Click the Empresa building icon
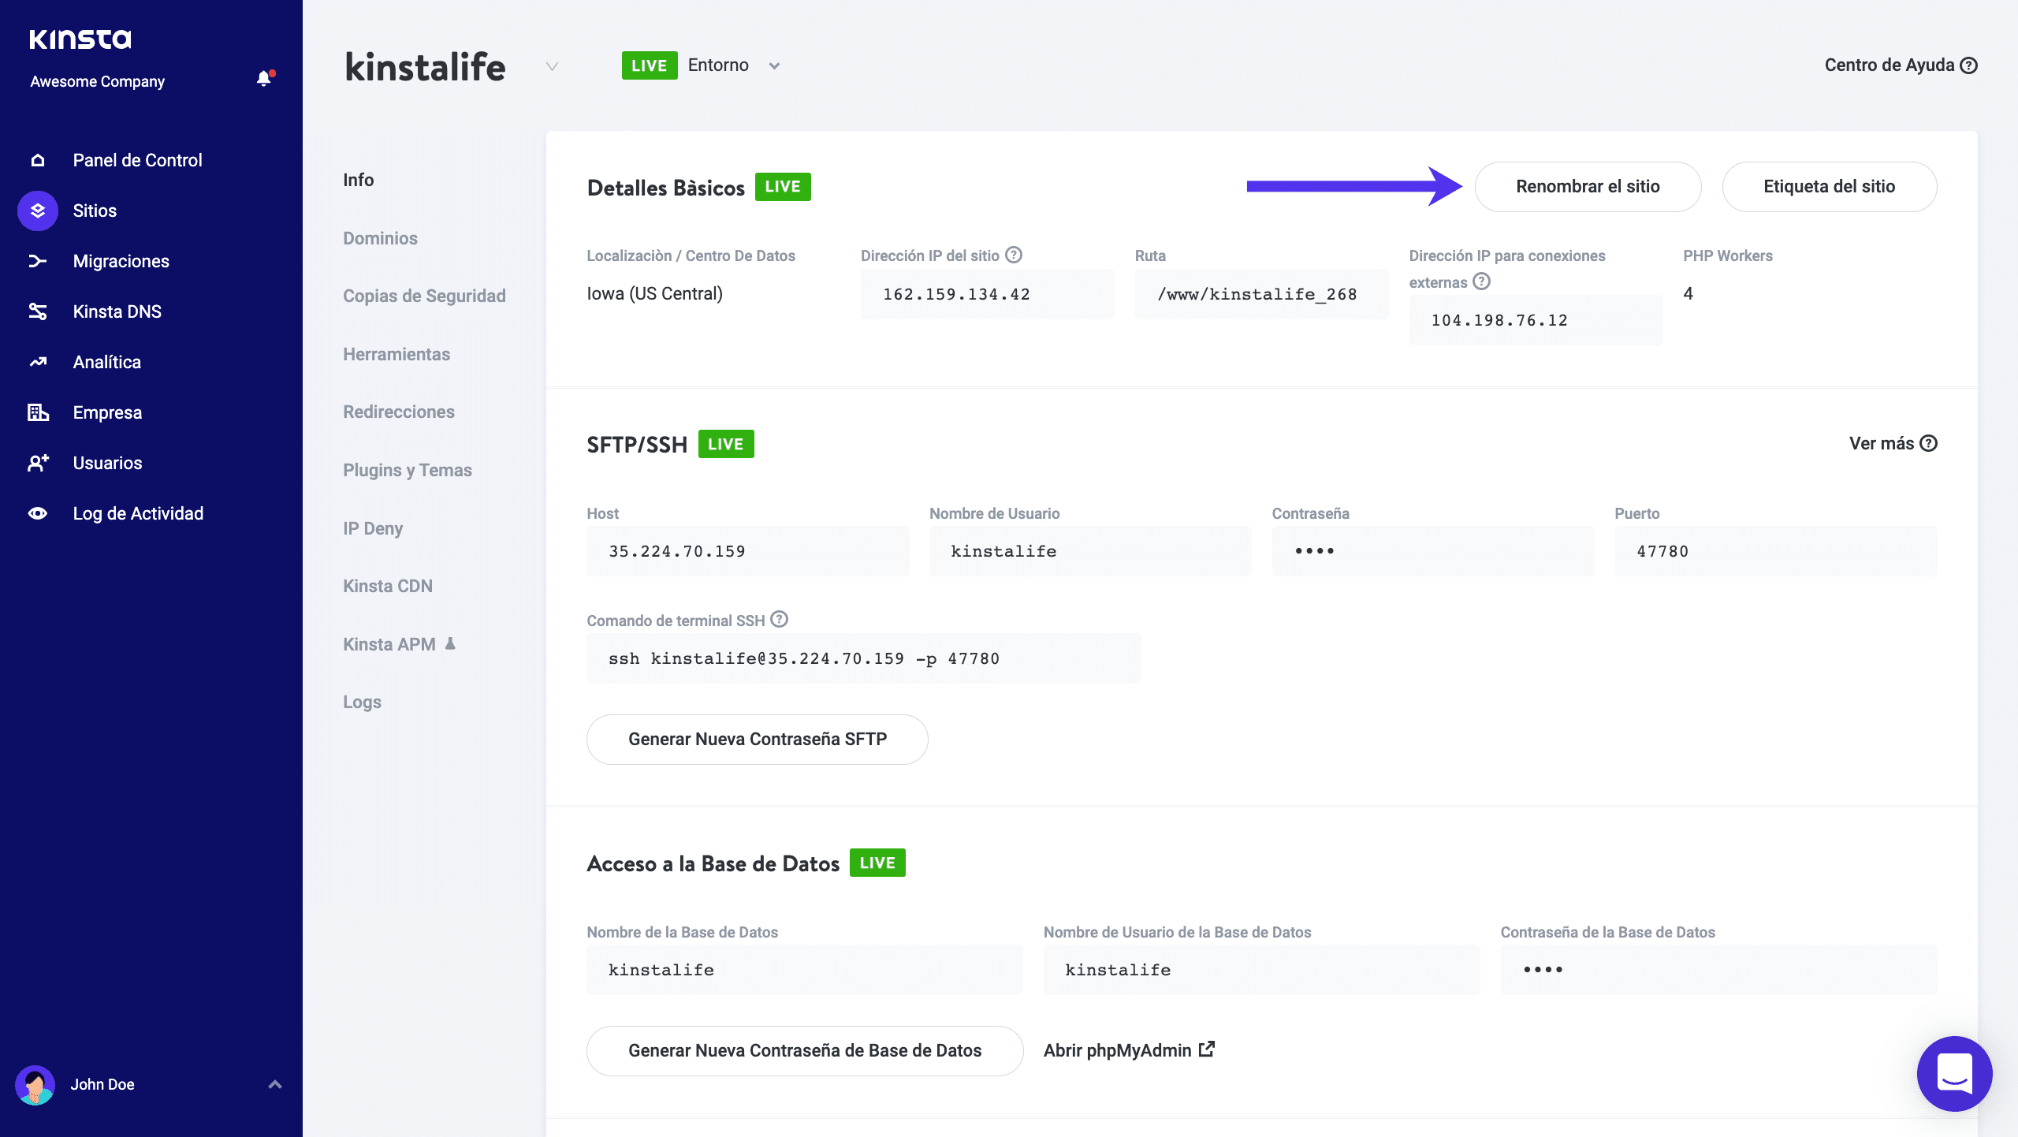The width and height of the screenshot is (2018, 1137). pyautogui.click(x=38, y=412)
